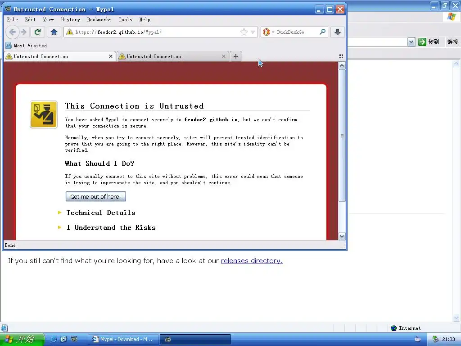This screenshot has height=346, width=461.
Task: Open the Bookmarks menu
Action: click(99, 19)
